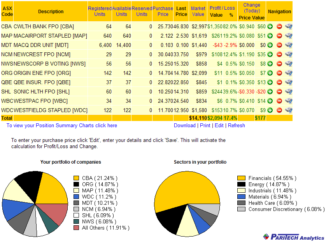Click the 'Consumer Discretionary ( 6.08% )' legend label
The image size is (326, 242).
click(286, 209)
